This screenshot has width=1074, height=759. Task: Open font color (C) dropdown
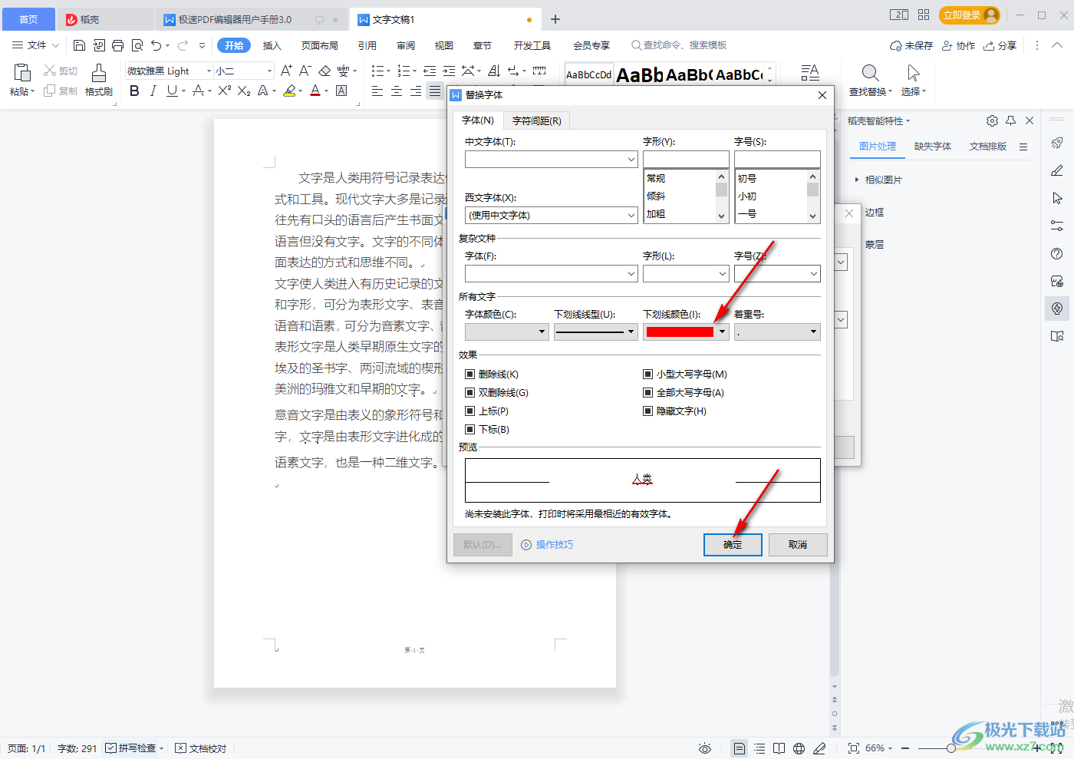[x=506, y=332]
